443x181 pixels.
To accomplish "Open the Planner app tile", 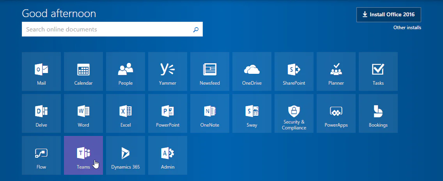I will tap(336, 71).
